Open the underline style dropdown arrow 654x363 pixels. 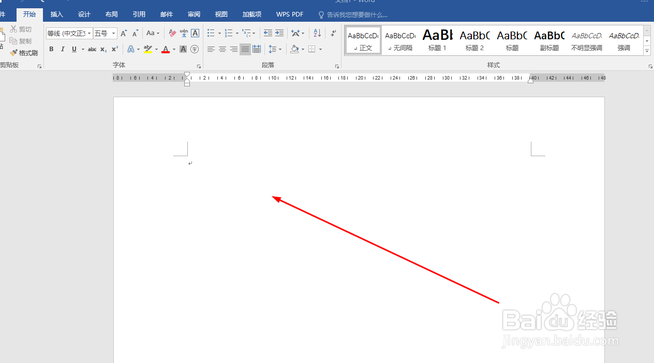click(83, 50)
